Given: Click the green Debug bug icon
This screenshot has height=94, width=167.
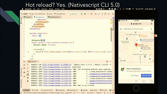Looking at the screenshot, I should 85,14.
